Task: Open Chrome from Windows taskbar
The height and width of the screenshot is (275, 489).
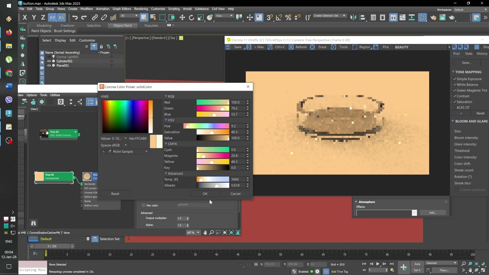Action: coord(9,73)
